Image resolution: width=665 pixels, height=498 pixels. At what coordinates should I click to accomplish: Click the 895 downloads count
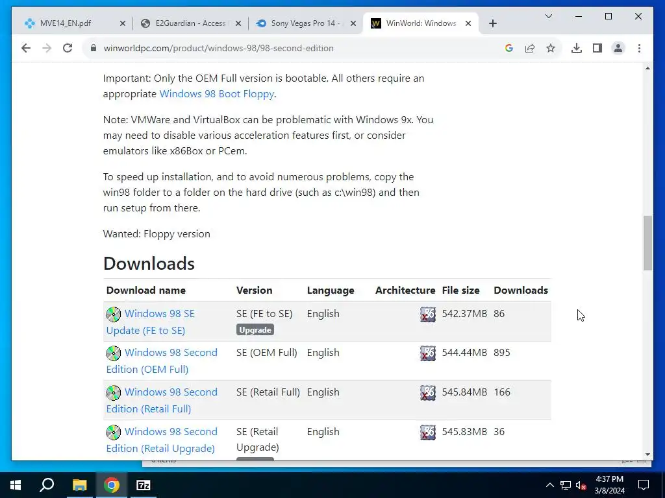(x=502, y=353)
